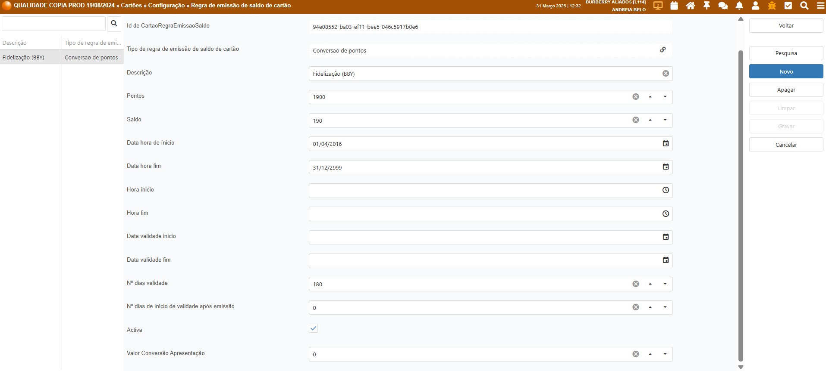
Task: Click the header magnifier search icon
Action: click(x=804, y=6)
